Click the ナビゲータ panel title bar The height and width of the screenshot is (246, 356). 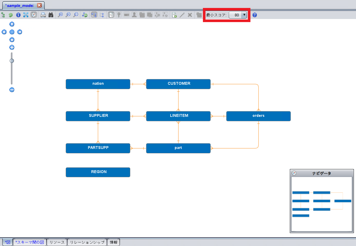click(x=322, y=173)
